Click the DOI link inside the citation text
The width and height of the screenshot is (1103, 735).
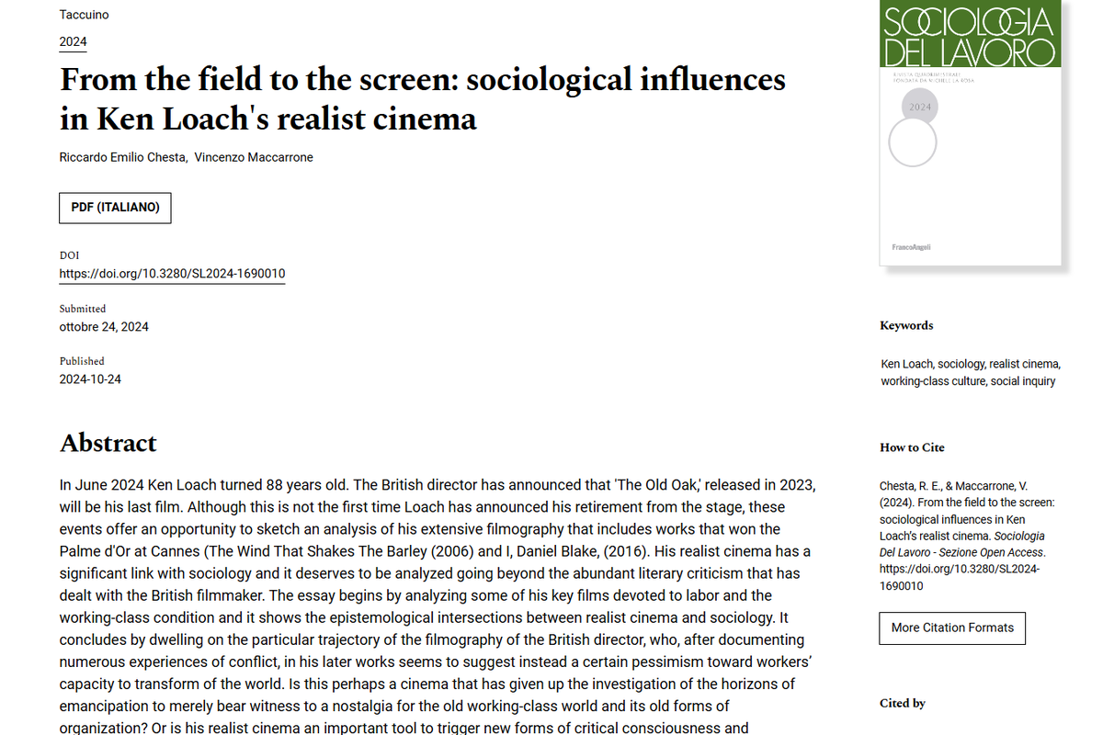(x=959, y=568)
